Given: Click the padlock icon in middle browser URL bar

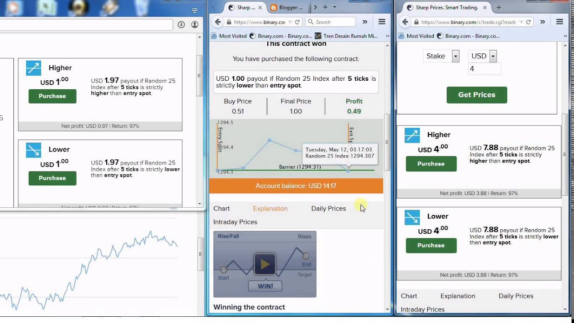Looking at the screenshot, I should [229, 22].
